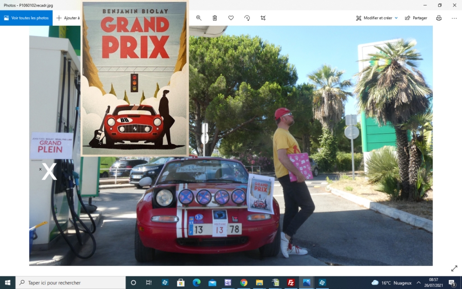Viewport: 462px width, 289px height.
Task: Open the weather widget showing 16°C Nuageux
Action: [x=391, y=283]
